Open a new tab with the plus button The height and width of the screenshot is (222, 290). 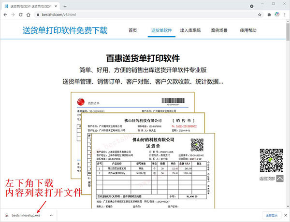tap(65, 6)
